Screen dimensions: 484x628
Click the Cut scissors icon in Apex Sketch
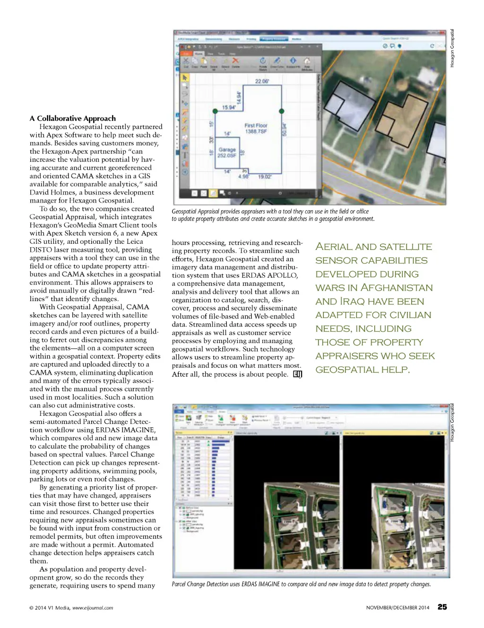tap(186, 61)
